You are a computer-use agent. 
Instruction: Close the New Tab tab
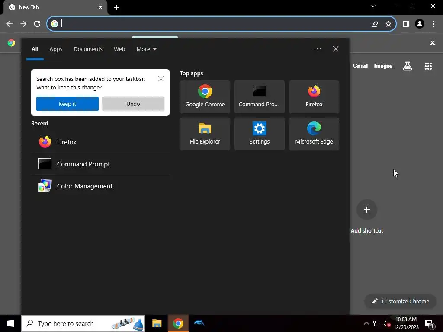(x=100, y=7)
